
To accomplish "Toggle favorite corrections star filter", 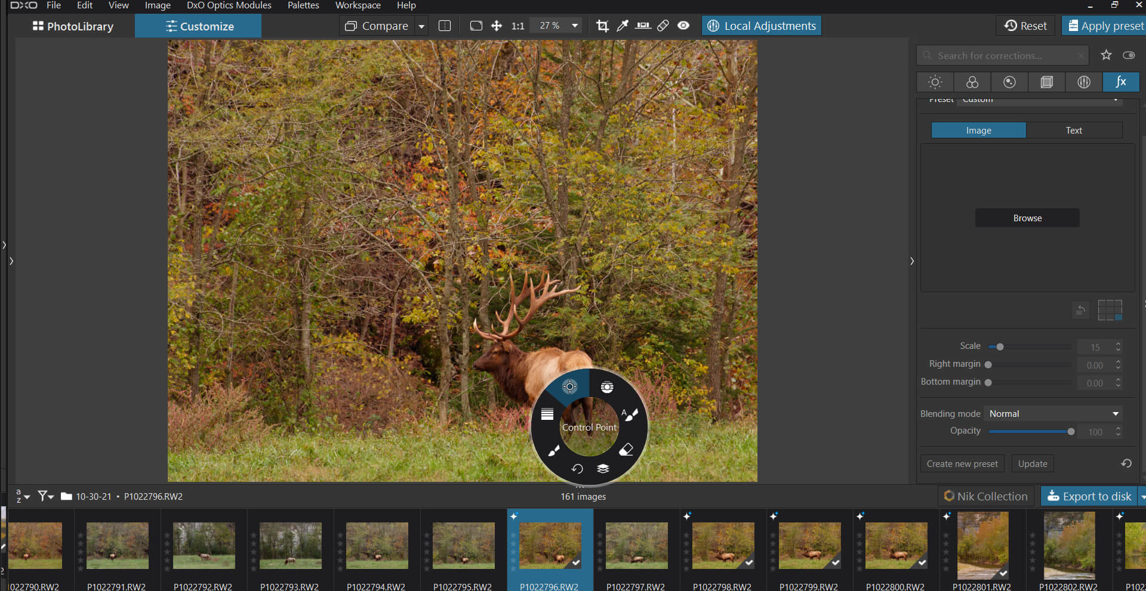I will tap(1106, 55).
